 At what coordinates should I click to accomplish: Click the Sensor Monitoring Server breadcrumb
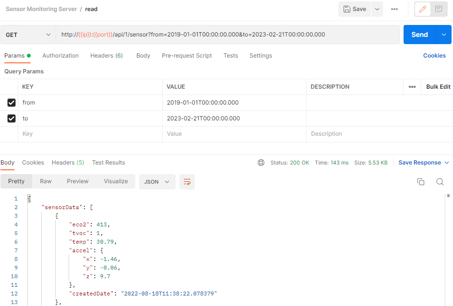[x=41, y=9]
